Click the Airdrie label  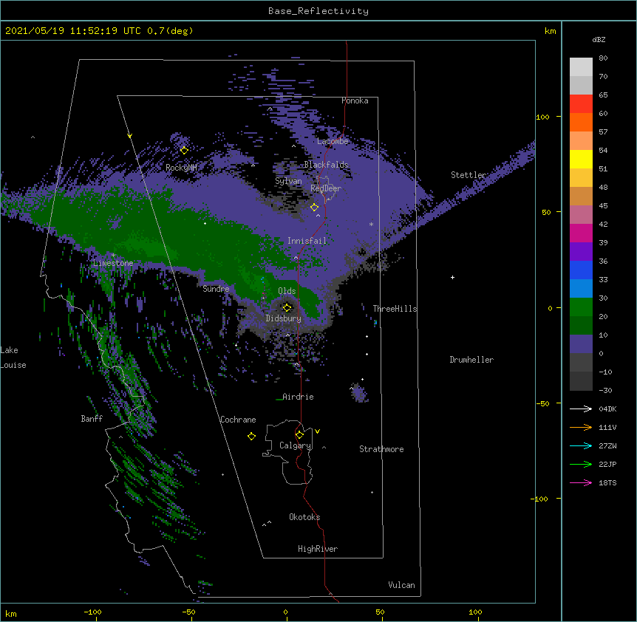298,397
